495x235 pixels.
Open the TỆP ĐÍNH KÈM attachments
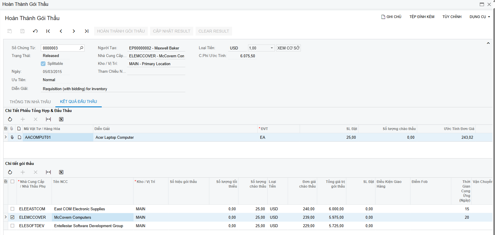point(422,17)
